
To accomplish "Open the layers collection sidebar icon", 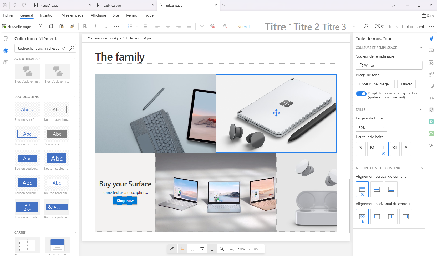I will (x=6, y=51).
